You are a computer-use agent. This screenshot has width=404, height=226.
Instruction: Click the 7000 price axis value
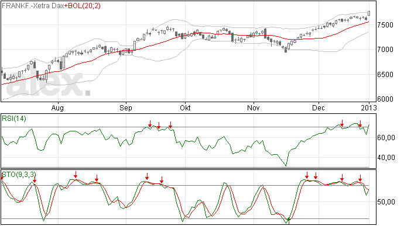click(385, 50)
